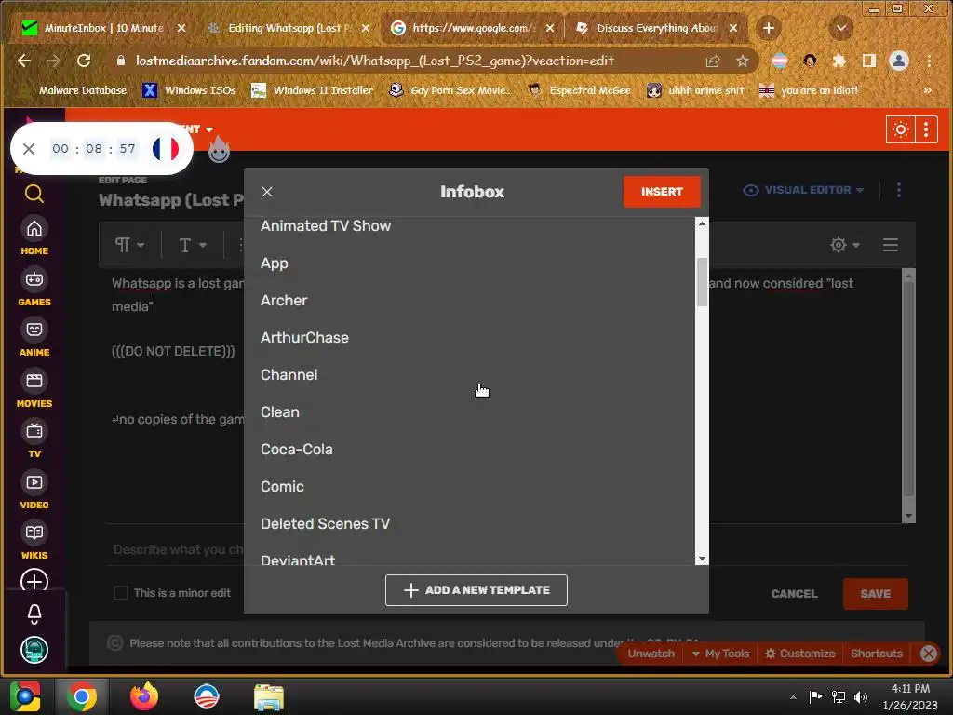The height and width of the screenshot is (715, 953).
Task: Select Deleted Scenes TV template
Action: pos(325,523)
